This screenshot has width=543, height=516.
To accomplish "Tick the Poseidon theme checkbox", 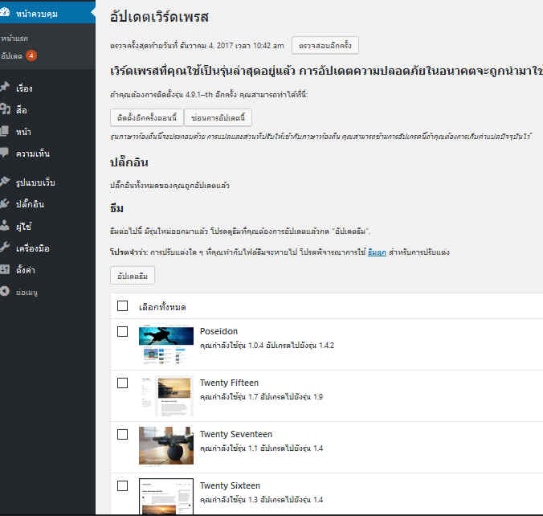I will pos(123,331).
